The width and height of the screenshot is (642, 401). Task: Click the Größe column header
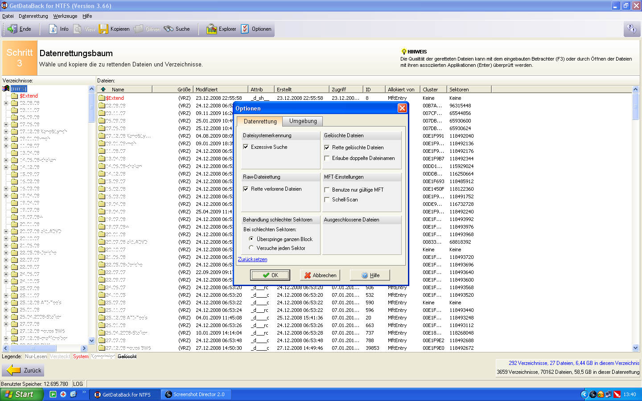click(184, 90)
